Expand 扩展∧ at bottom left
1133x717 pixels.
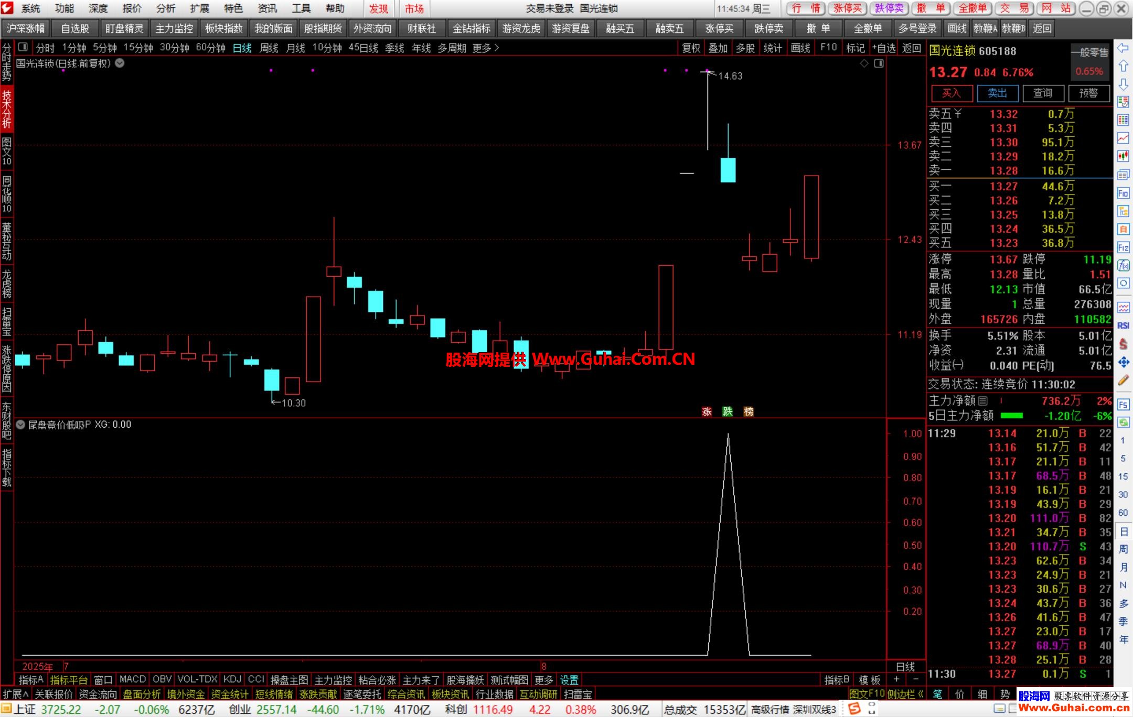click(x=16, y=694)
